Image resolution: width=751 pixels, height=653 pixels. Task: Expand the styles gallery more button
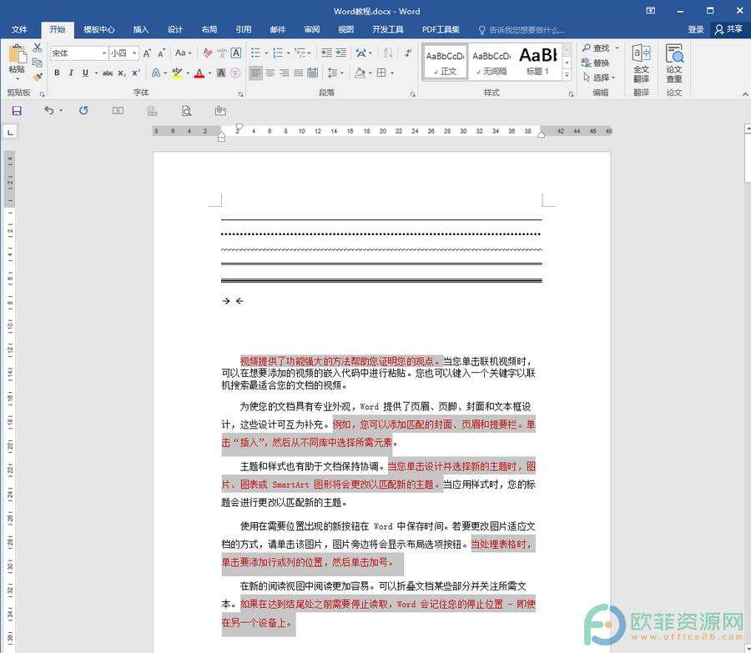tap(567, 75)
